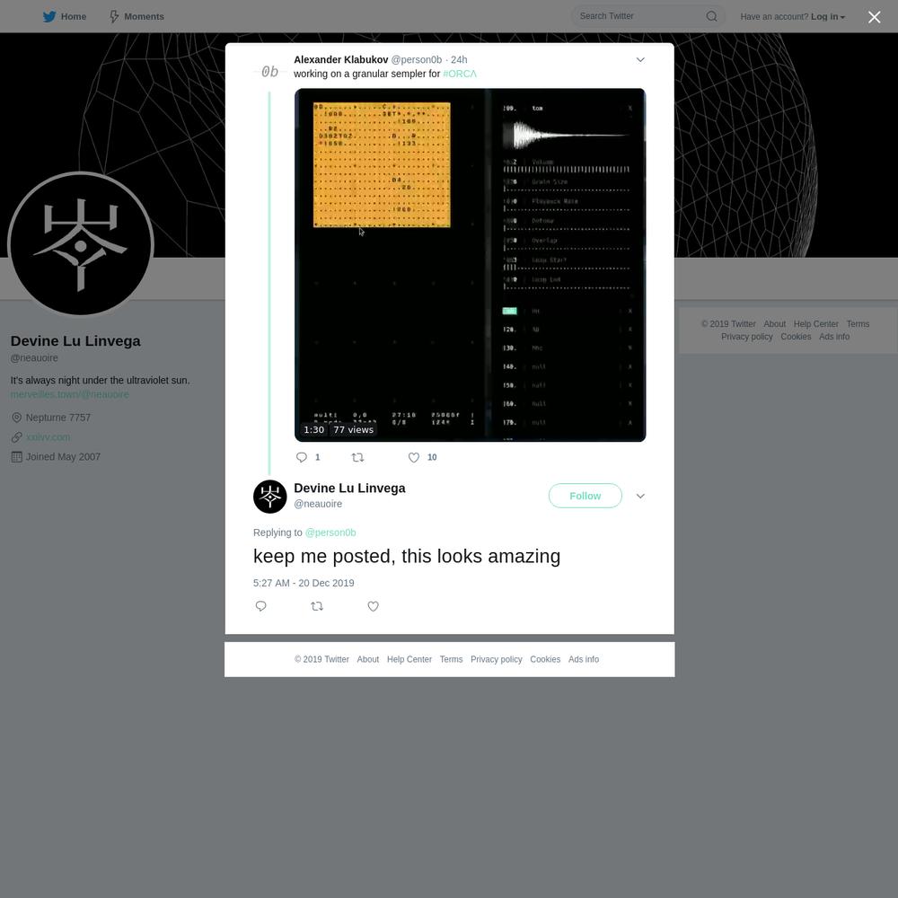898x898 pixels.
Task: Like the video tweet heart icon
Action: [413, 457]
